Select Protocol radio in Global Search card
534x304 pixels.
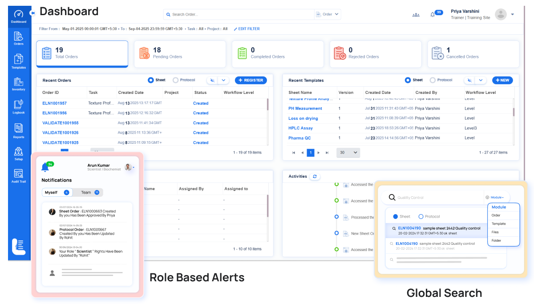pos(421,216)
